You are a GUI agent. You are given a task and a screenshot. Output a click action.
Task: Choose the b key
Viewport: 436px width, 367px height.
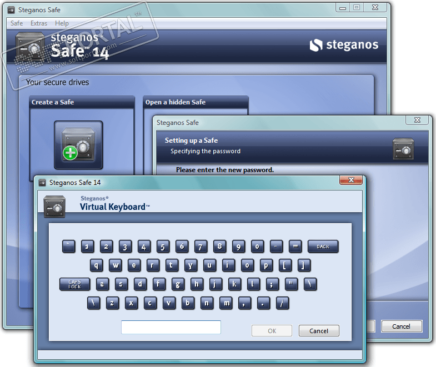(188, 303)
